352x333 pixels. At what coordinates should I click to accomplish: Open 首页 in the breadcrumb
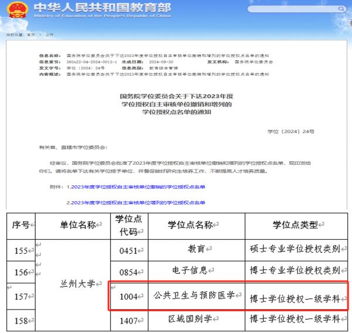click(31, 35)
